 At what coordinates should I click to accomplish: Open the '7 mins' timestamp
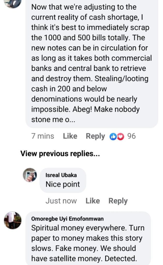pos(43,136)
